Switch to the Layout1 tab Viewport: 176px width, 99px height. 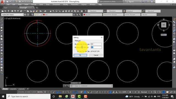pos(13,89)
